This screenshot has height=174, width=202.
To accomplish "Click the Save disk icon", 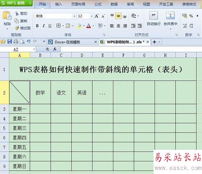I will click(10, 42).
